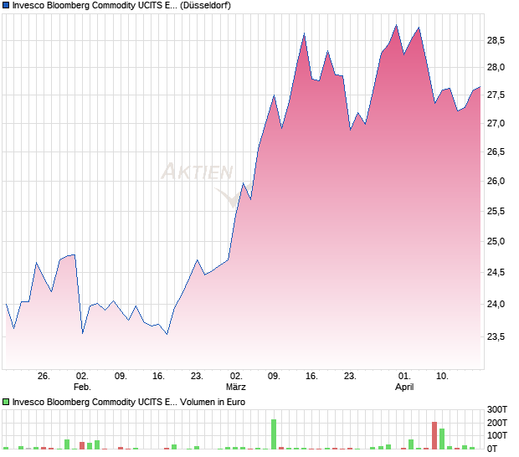This screenshot has height=457, width=519.
Task: Click the '26.' date label on the time axis
Action: [44, 377]
